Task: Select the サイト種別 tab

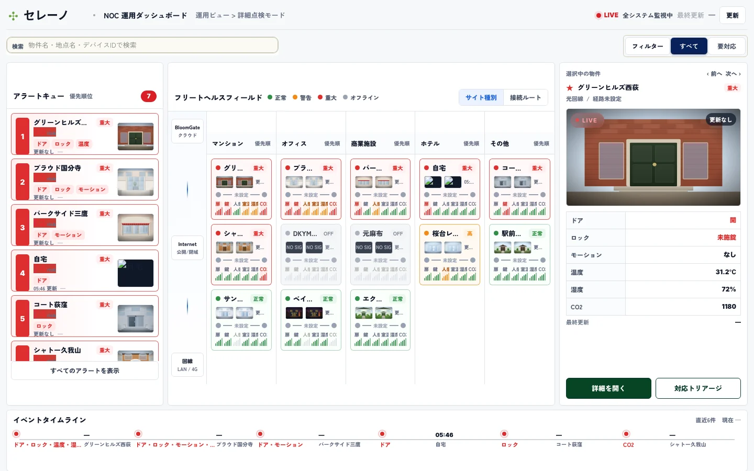Action: tap(481, 97)
